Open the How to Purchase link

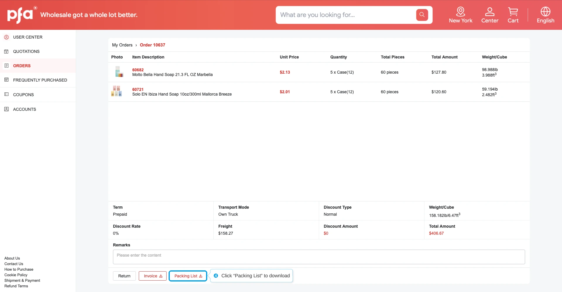pos(19,269)
